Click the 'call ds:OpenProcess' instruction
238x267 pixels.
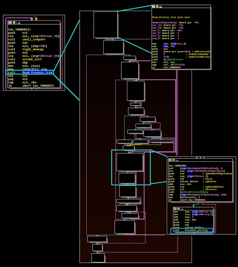(x=167, y=59)
